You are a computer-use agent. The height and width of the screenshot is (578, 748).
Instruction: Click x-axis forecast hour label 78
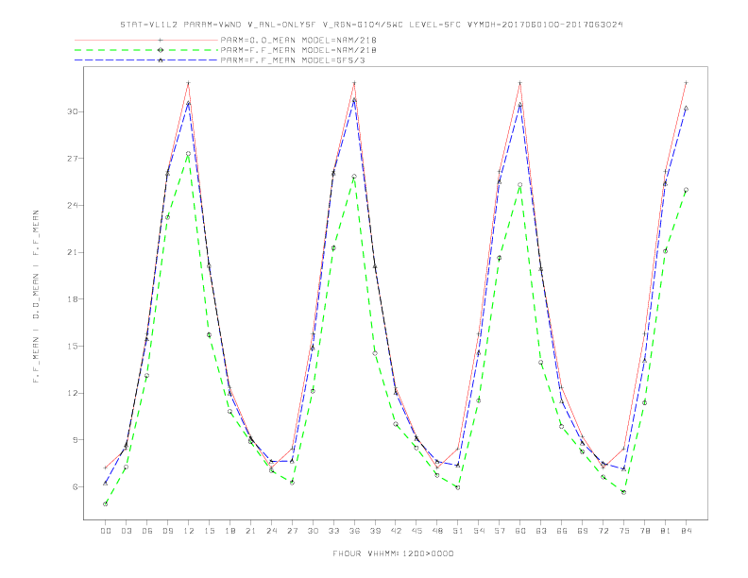tap(644, 531)
